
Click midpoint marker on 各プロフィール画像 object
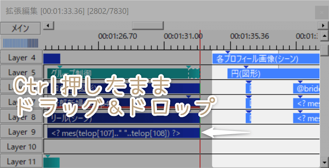pos(228,52)
